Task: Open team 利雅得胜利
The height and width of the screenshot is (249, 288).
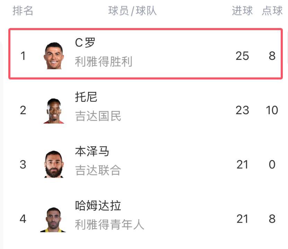Action: pyautogui.click(x=104, y=61)
